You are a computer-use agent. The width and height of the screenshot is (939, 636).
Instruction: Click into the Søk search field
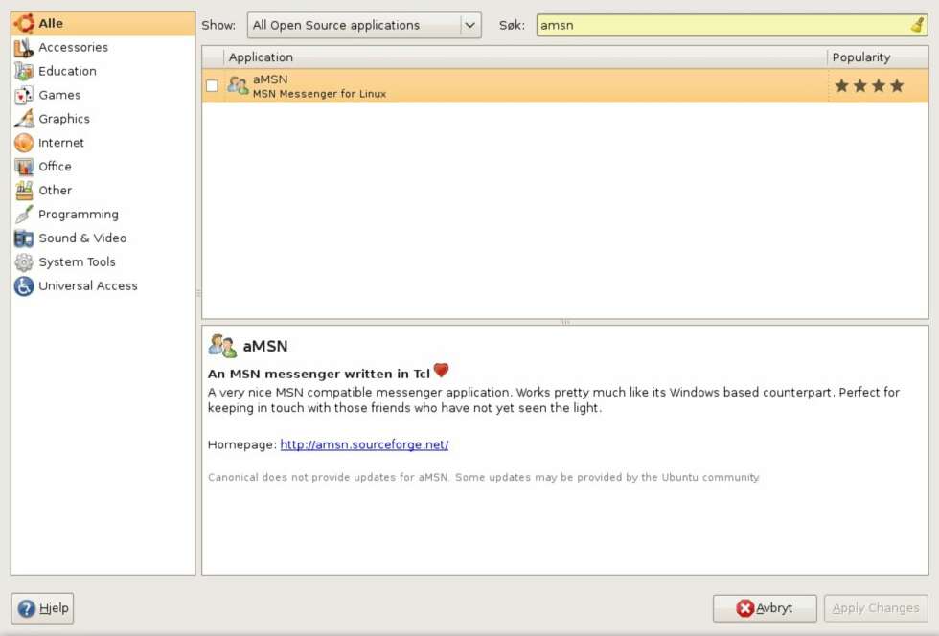coord(732,25)
